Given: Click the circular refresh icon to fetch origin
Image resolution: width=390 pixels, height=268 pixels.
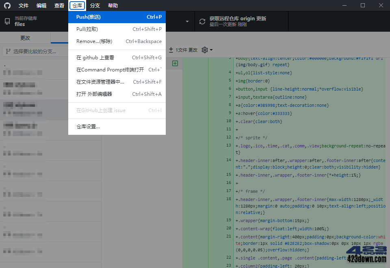Looking at the screenshot, I should click(x=202, y=21).
